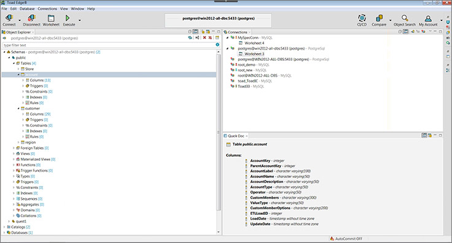Image resolution: width=452 pixels, height=243 pixels.
Task: Open the Edit menu
Action: pyautogui.click(x=14, y=9)
